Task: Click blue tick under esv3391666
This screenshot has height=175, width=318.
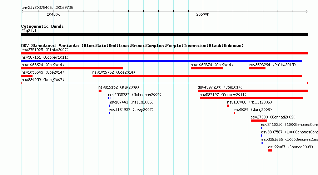Action: 262,143
